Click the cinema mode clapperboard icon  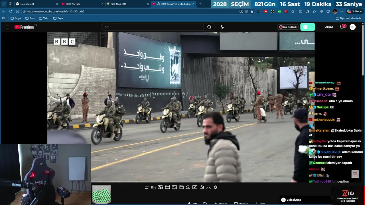point(167,187)
